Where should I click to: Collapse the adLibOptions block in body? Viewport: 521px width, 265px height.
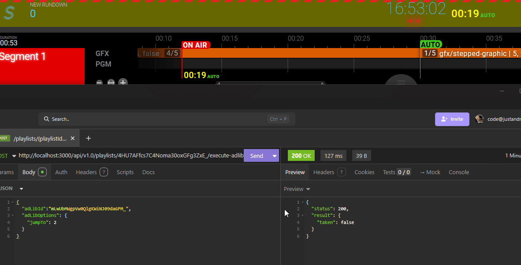(x=13, y=216)
